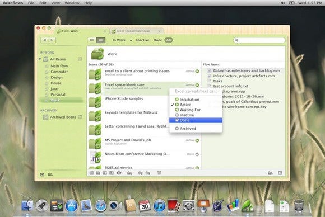This screenshot has height=217, width=325.
Task: Click the magnifier icon in the search field
Action: pos(236,40)
